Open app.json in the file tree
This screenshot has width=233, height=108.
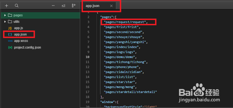click(21, 34)
